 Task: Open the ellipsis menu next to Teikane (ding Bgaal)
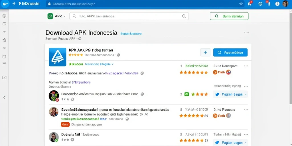pos(246,135)
